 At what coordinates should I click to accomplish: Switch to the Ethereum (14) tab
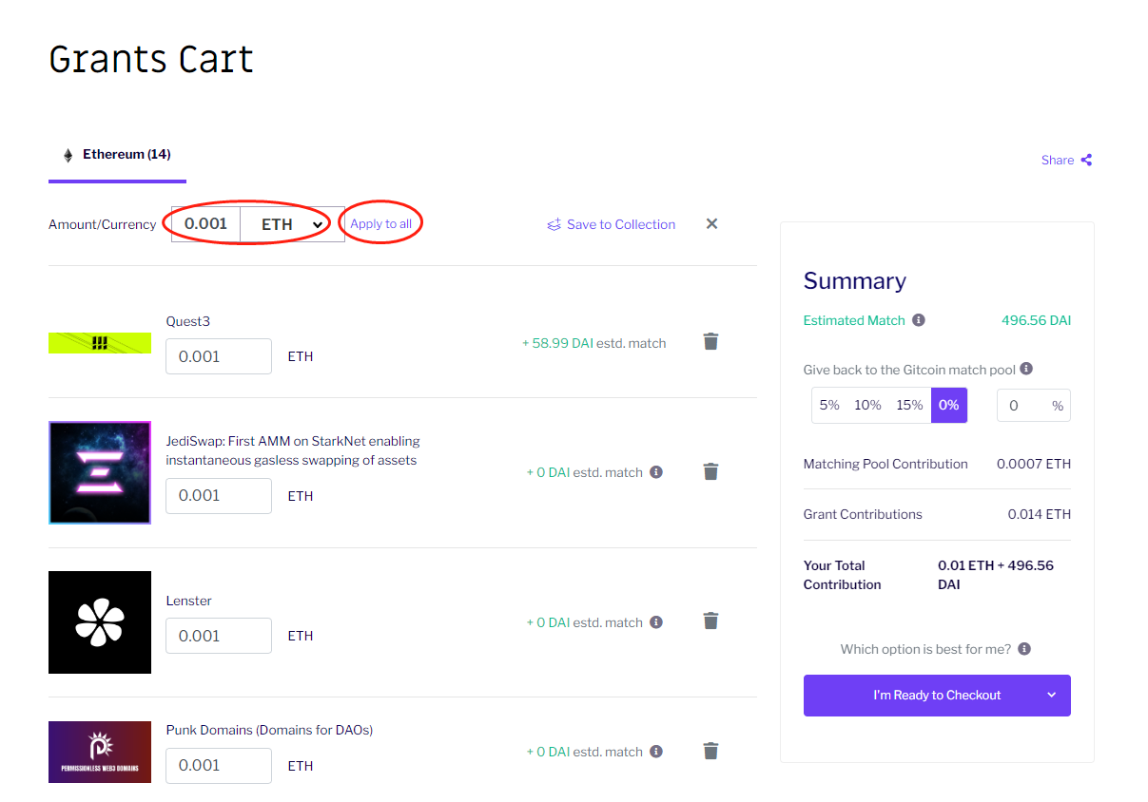point(117,155)
